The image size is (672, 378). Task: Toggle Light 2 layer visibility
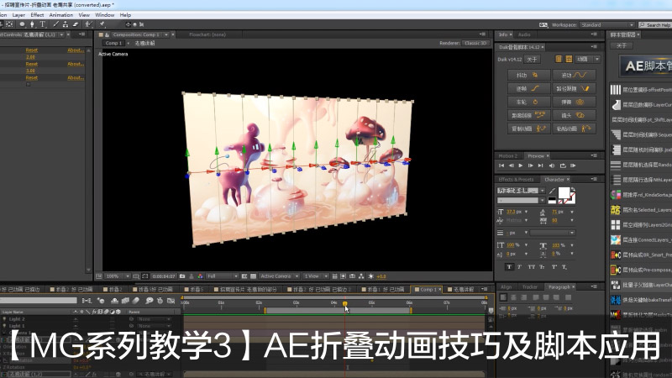(x=4, y=319)
